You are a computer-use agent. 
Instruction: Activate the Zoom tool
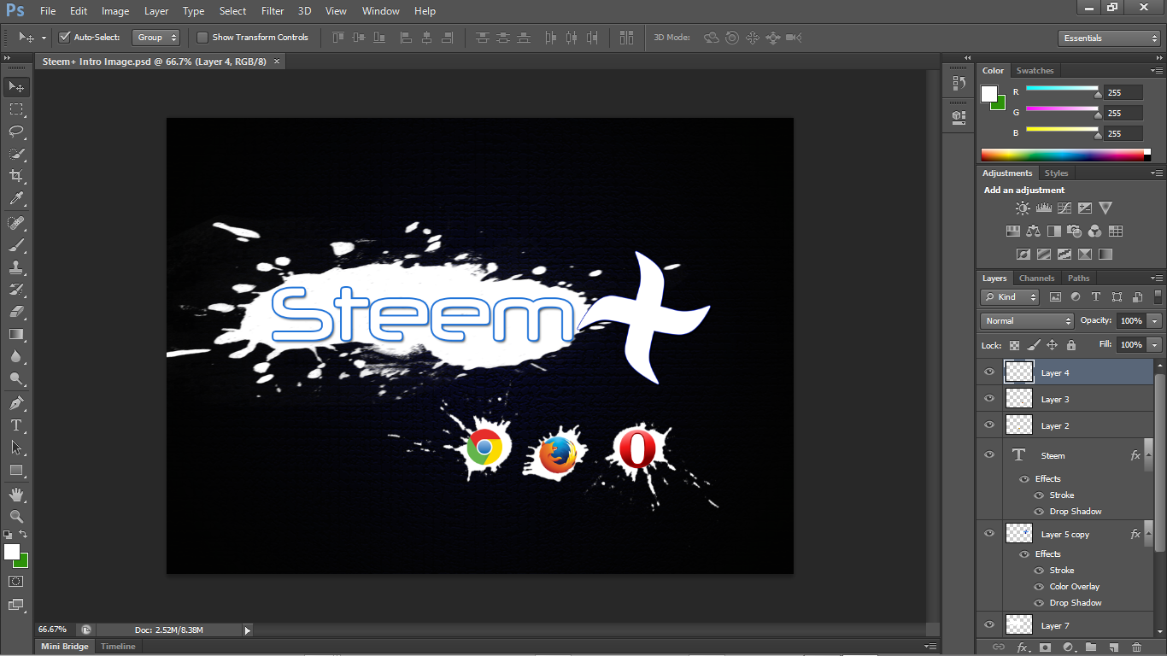[16, 517]
